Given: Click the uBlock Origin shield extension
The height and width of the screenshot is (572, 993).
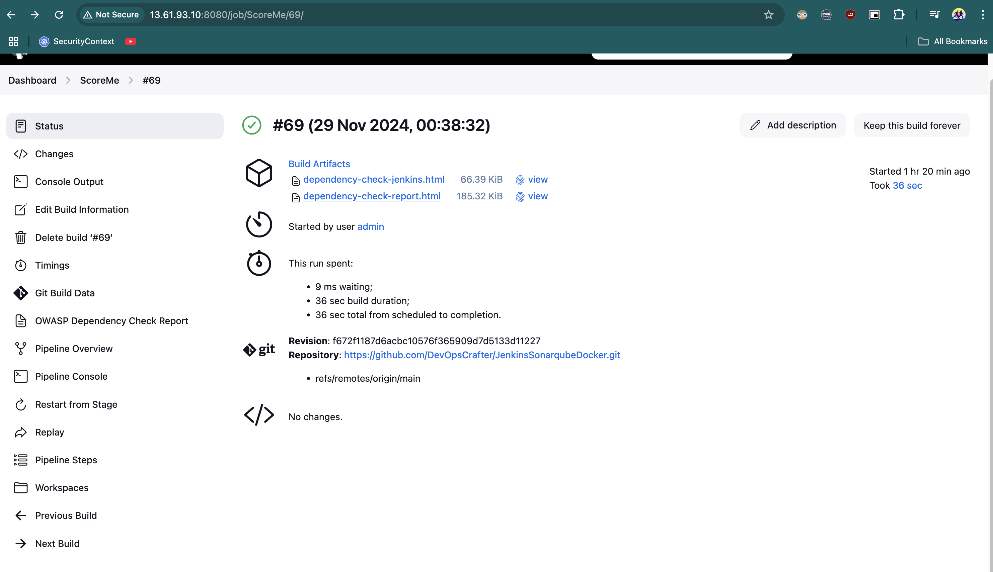Looking at the screenshot, I should pos(850,15).
